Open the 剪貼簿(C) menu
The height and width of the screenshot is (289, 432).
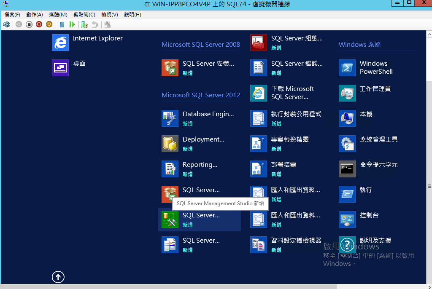(84, 15)
